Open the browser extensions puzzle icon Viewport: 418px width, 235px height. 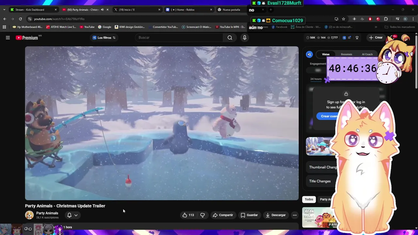point(386,19)
